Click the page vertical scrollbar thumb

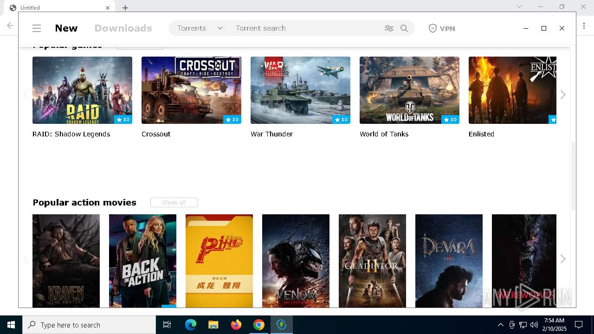point(573,176)
